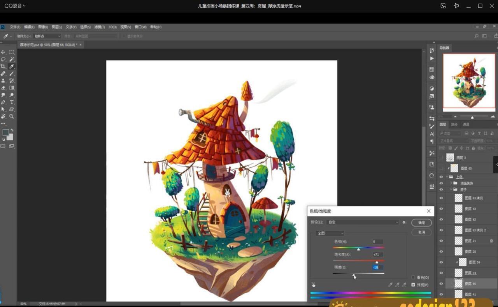Select the Hand tool
The image size is (498, 307).
coord(3,116)
